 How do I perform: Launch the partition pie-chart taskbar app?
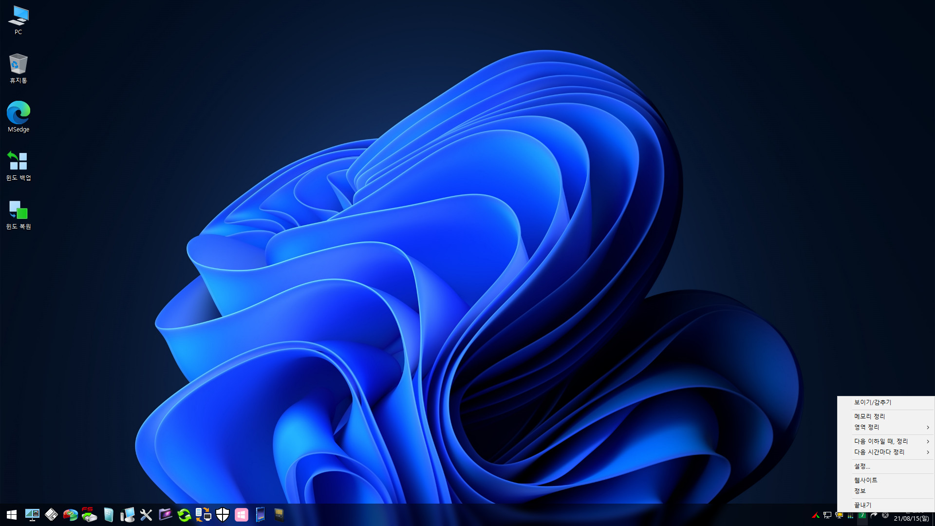(70, 515)
